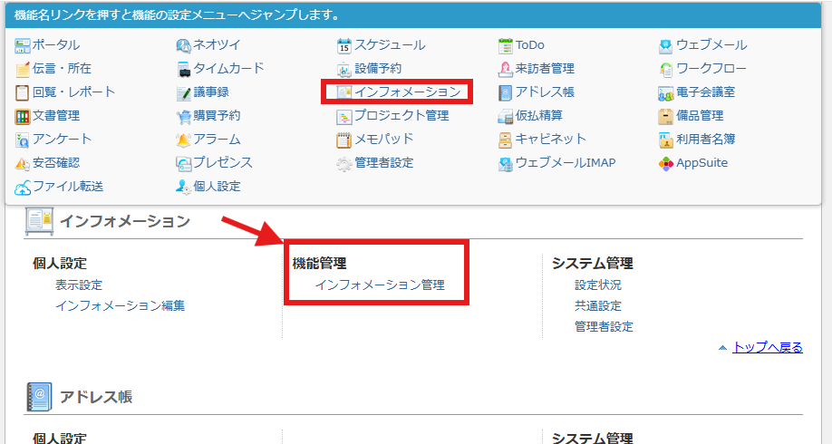Click the 管理者設定 gear icon
Image resolution: width=832 pixels, height=444 pixels.
[x=344, y=163]
